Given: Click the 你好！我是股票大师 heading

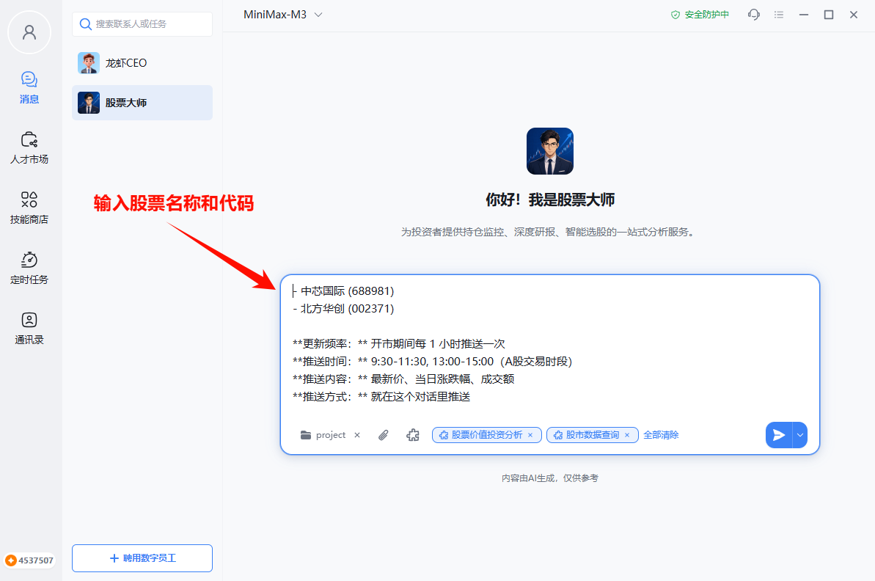Looking at the screenshot, I should coord(549,200).
